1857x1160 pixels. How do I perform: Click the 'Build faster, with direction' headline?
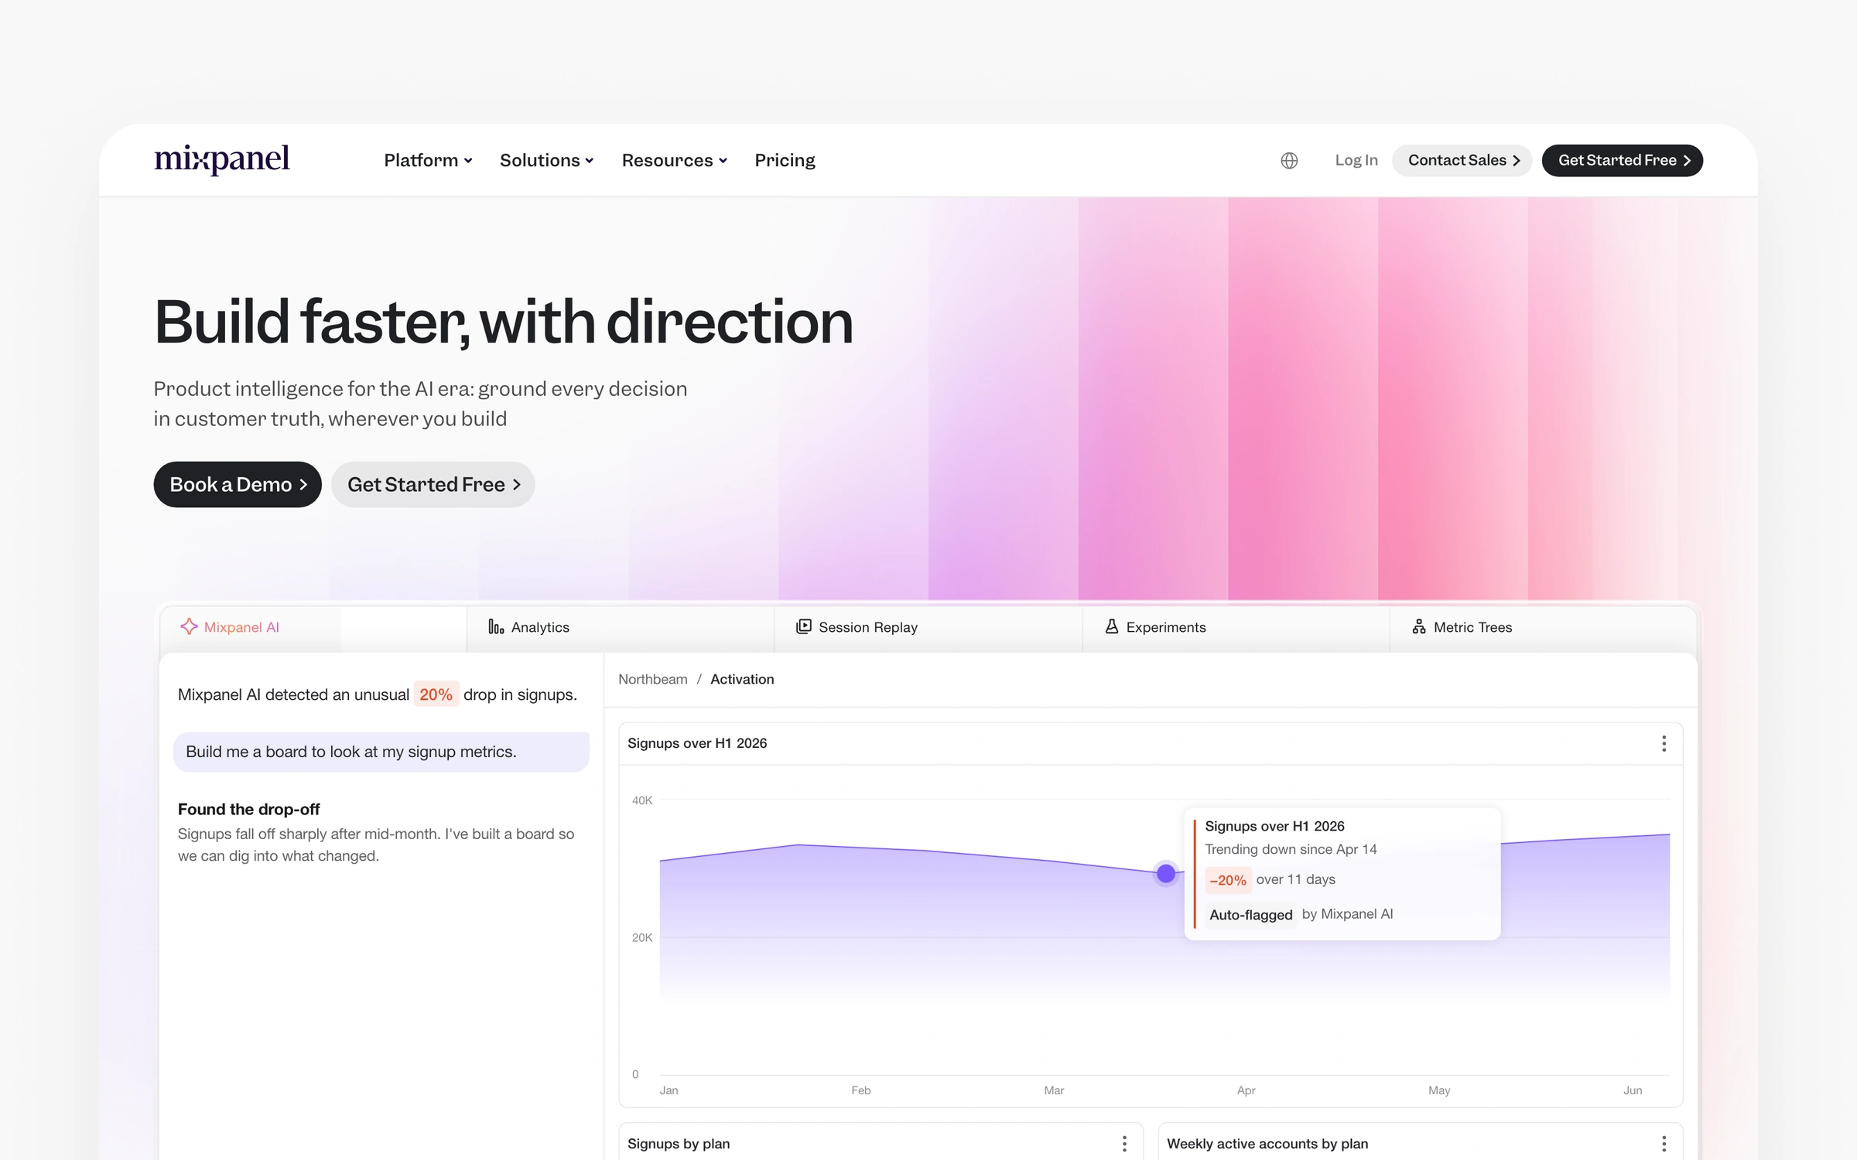504,322
